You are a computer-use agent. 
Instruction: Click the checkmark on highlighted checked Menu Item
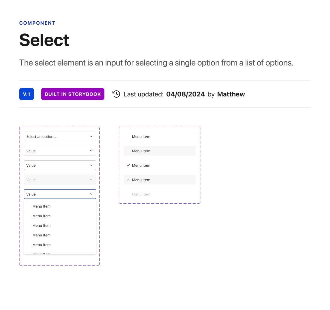[x=128, y=180]
